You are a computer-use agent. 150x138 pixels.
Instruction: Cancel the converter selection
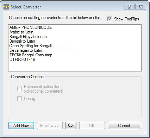point(124,126)
